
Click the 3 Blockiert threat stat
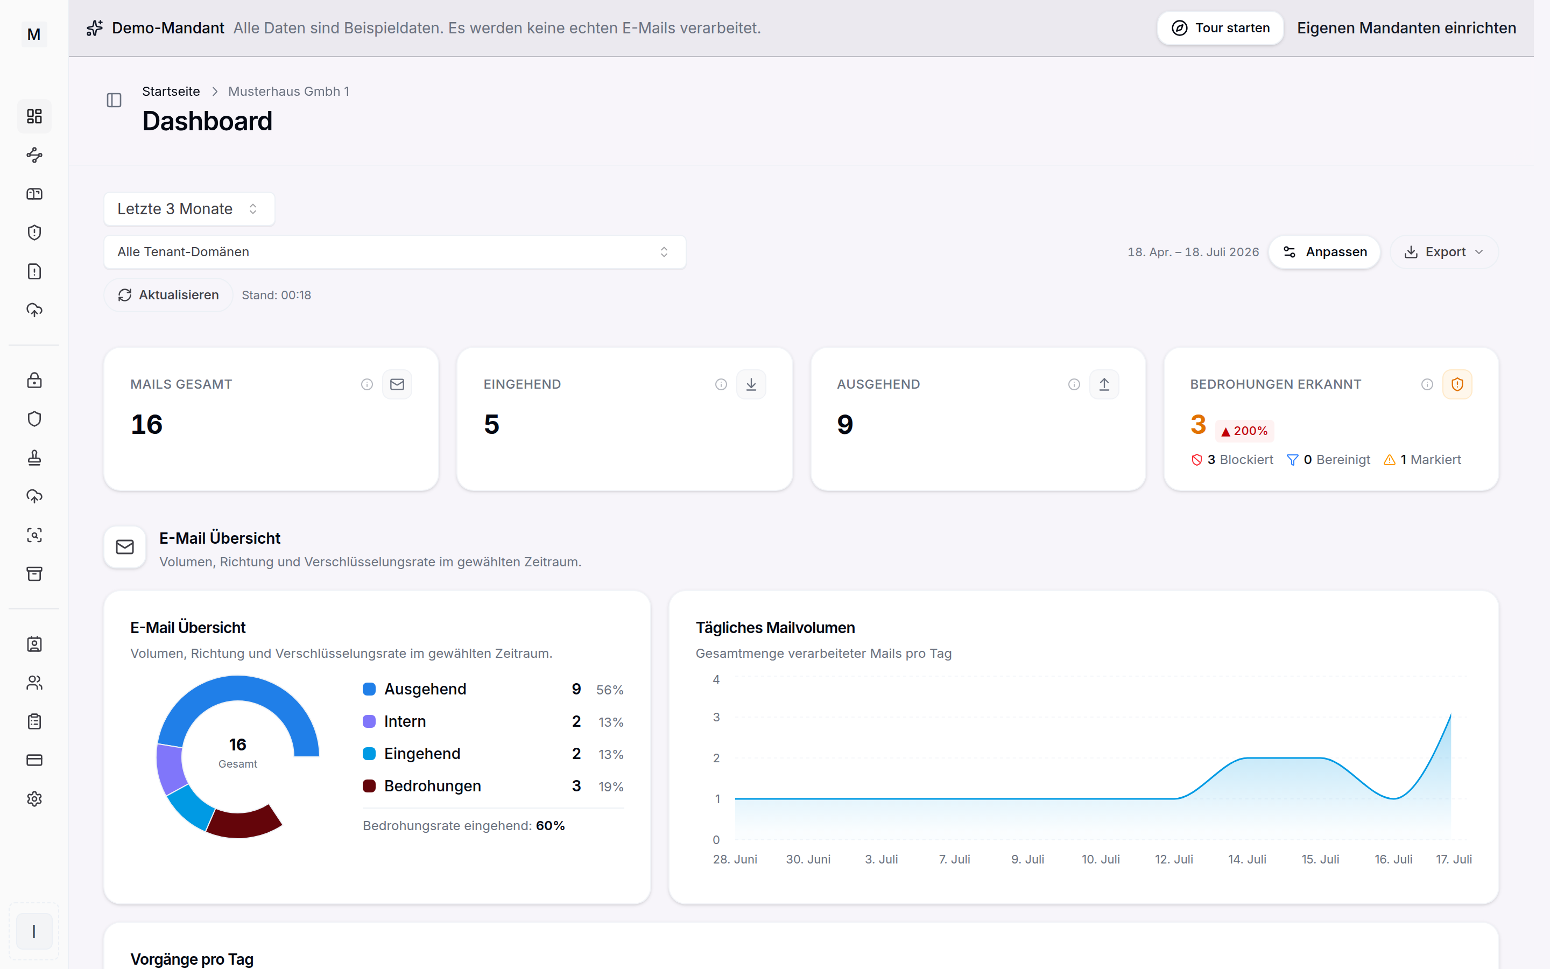[x=1232, y=460]
